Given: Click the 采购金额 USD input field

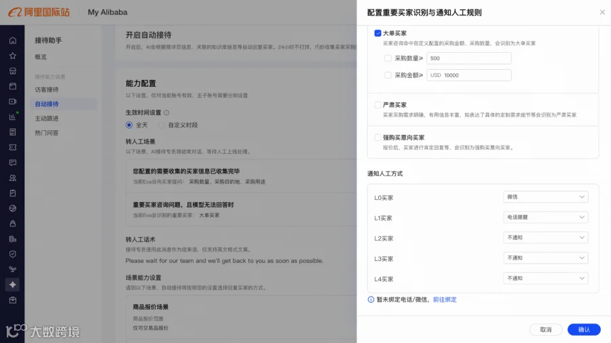Looking at the screenshot, I should 468,75.
